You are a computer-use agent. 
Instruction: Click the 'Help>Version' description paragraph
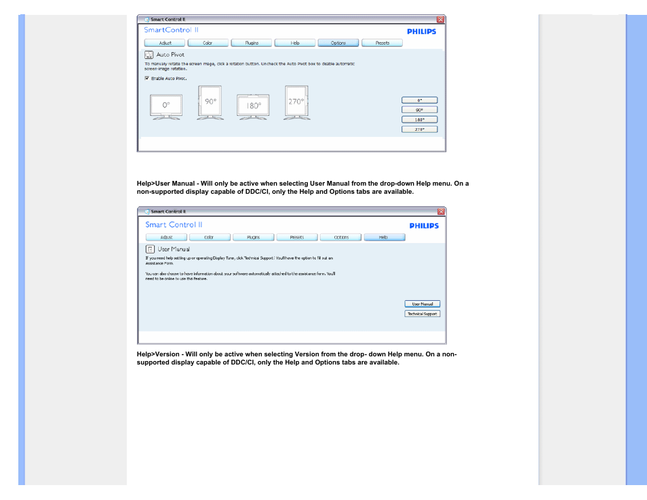pos(296,358)
